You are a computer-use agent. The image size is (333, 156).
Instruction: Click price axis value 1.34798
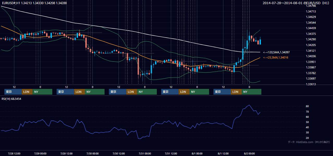pos(311,6)
